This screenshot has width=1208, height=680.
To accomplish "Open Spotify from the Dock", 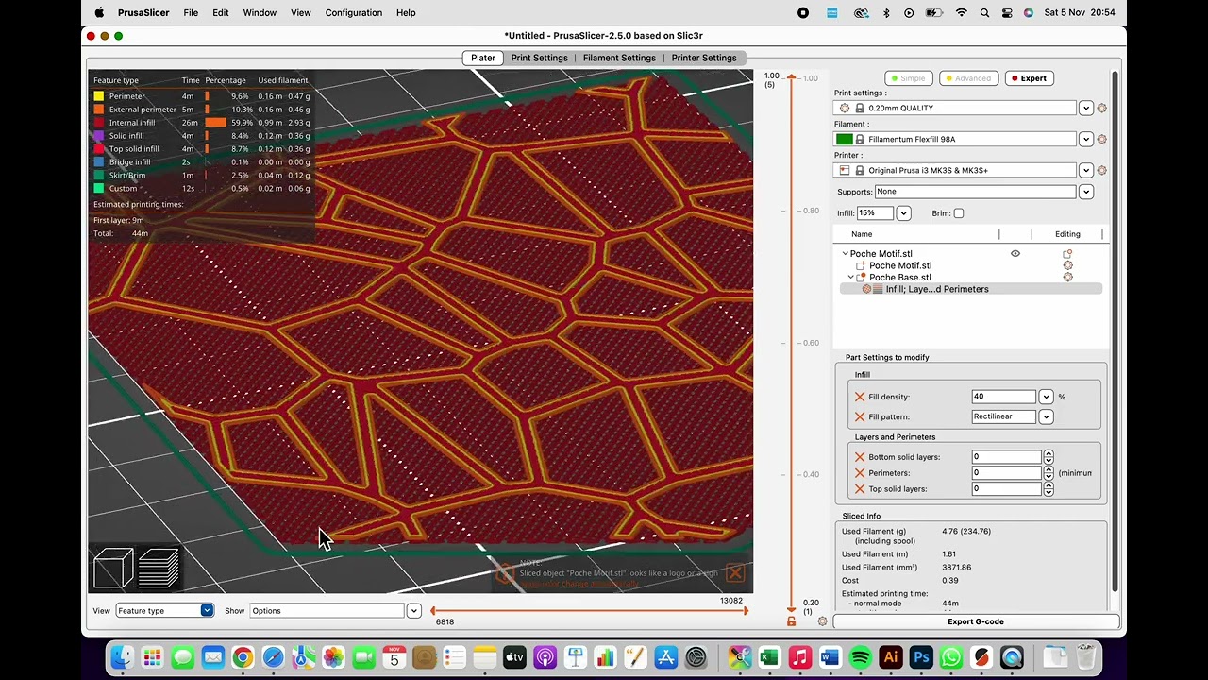I will pyautogui.click(x=860, y=657).
